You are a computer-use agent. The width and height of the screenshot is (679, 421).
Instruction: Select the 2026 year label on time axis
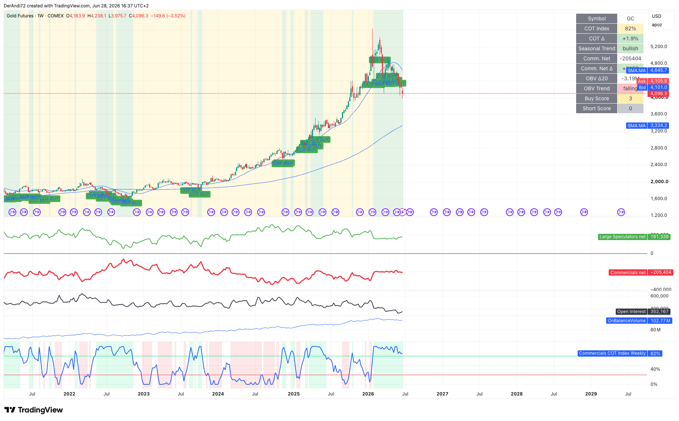tap(368, 394)
